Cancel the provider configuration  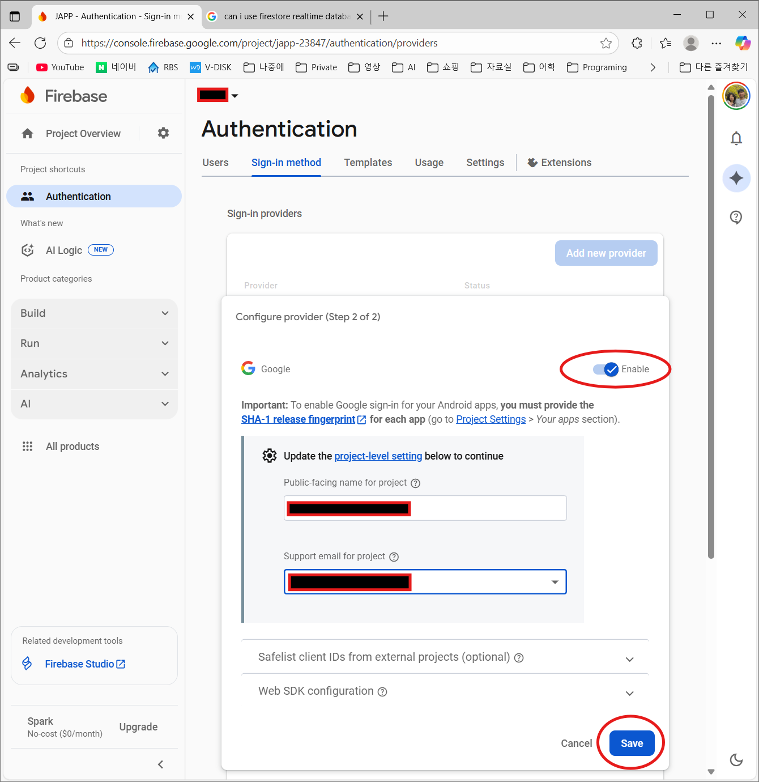click(x=576, y=743)
